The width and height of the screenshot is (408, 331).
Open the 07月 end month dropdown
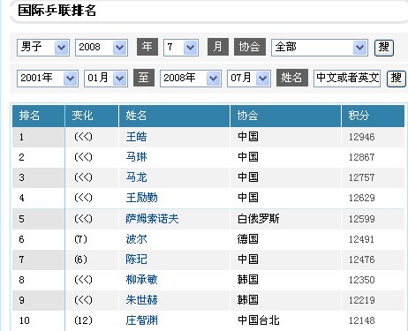tap(249, 79)
